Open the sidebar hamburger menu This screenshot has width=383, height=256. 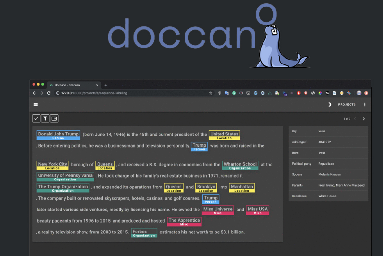coord(36,104)
